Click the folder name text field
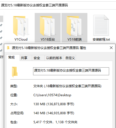The height and width of the screenshot is (128, 116). tap(71, 71)
